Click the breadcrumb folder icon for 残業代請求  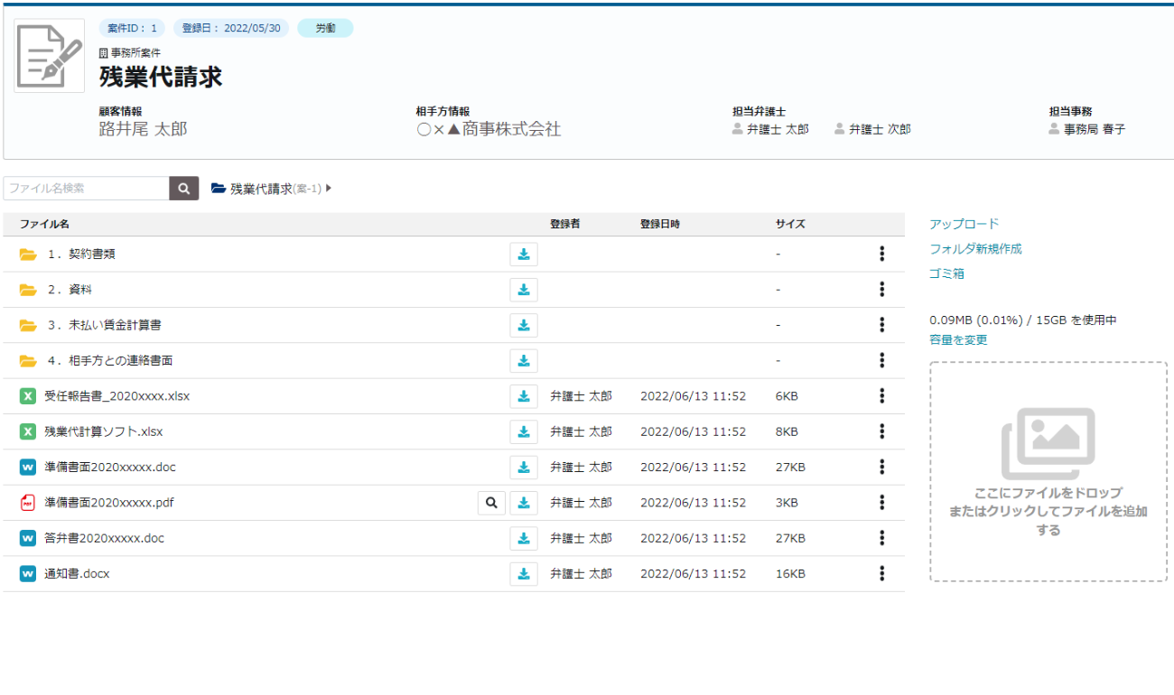[x=218, y=189]
